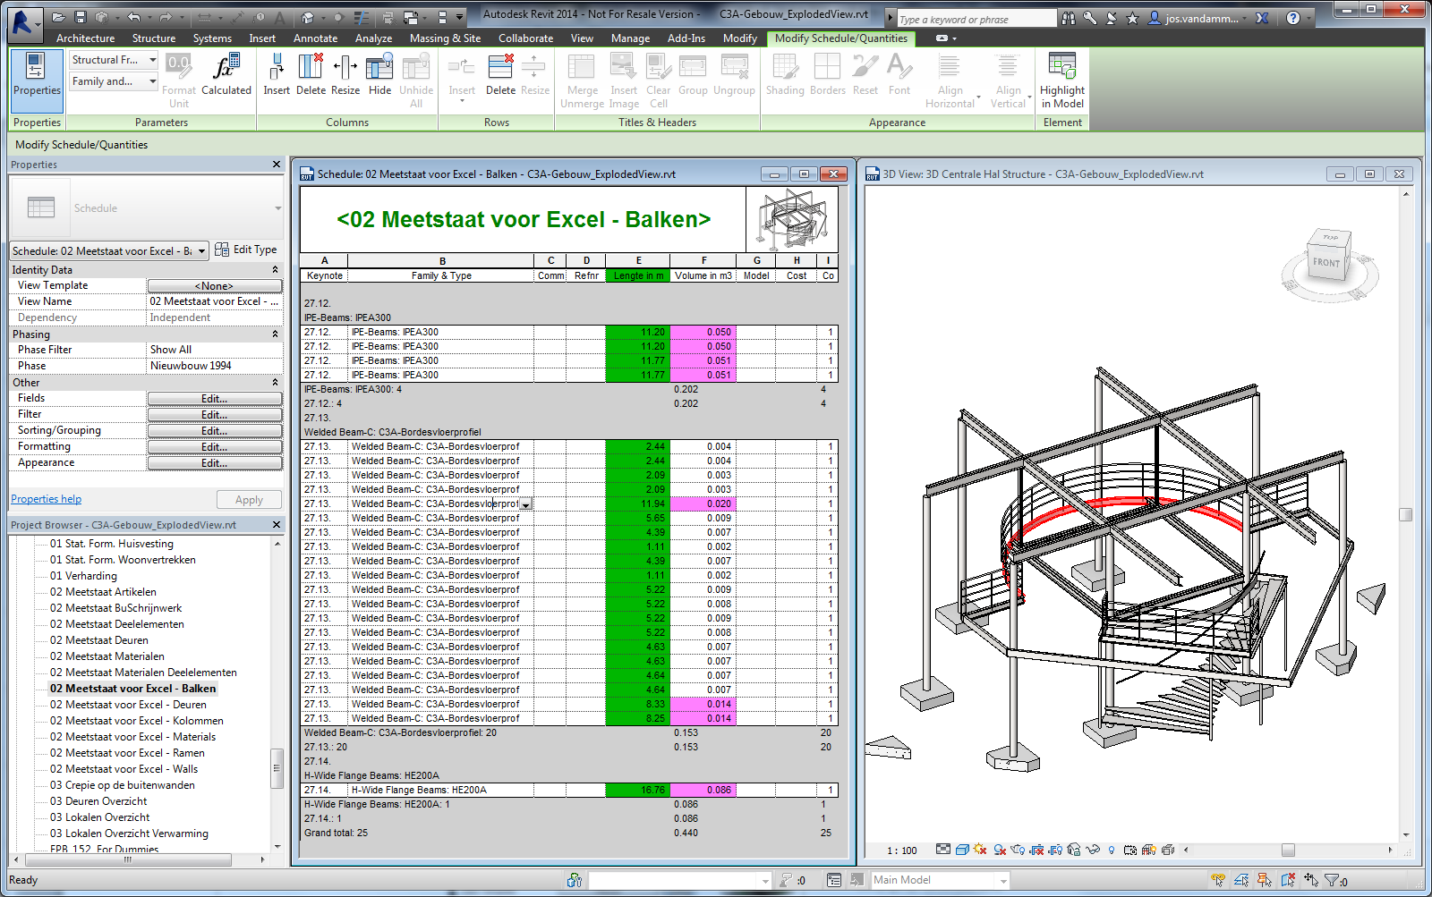The width and height of the screenshot is (1432, 897).
Task: Toggle Select Elements by Face in status bar
Action: pos(1288,880)
